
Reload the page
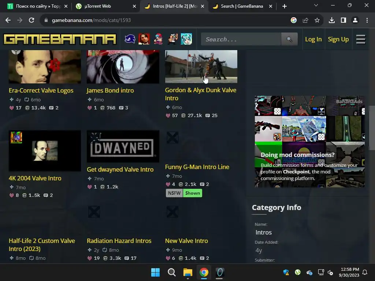31,20
